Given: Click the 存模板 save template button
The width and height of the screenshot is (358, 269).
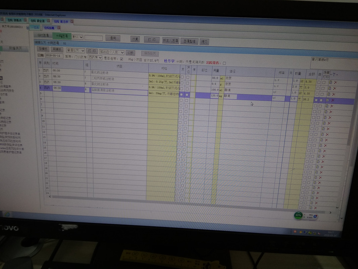Looking at the screenshot, I should 43,49.
